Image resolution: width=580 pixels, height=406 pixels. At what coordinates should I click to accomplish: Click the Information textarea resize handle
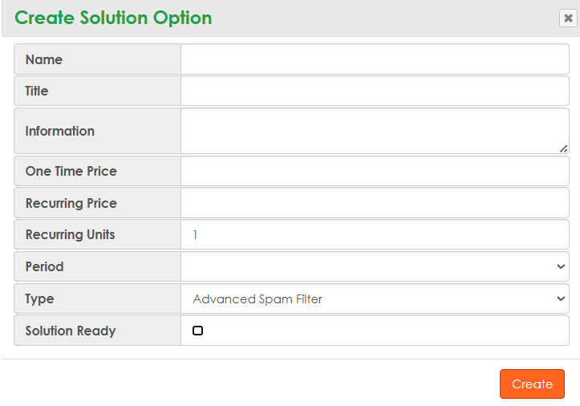pos(564,148)
